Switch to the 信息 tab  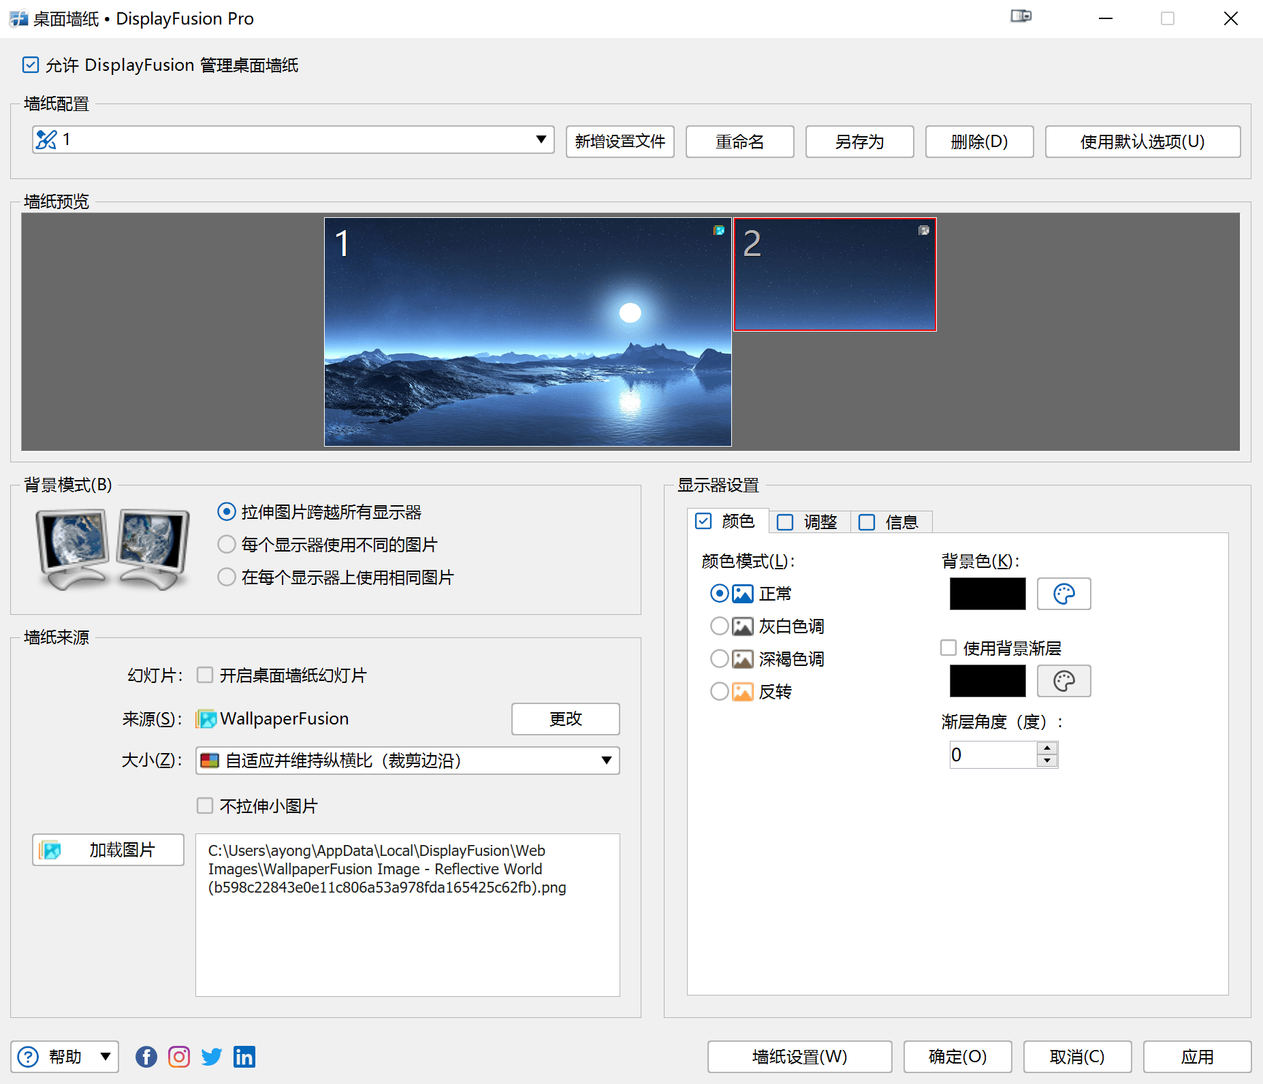(x=904, y=522)
